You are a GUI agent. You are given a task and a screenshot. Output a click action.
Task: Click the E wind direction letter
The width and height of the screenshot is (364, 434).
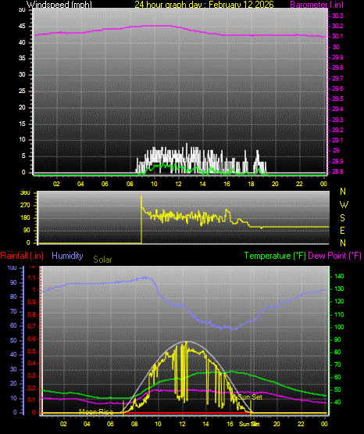pos(342,231)
